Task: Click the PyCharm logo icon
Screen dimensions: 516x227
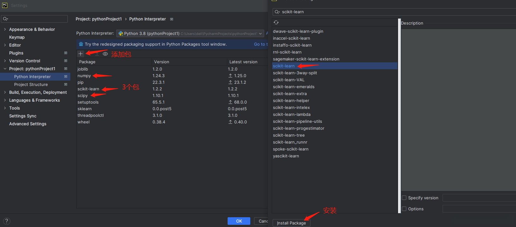Action: [5, 5]
